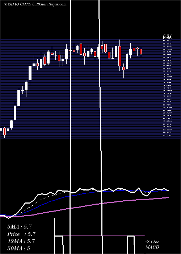Select the '50MA : 5' legend entry
The width and height of the screenshot is (181, 254).
19,248
